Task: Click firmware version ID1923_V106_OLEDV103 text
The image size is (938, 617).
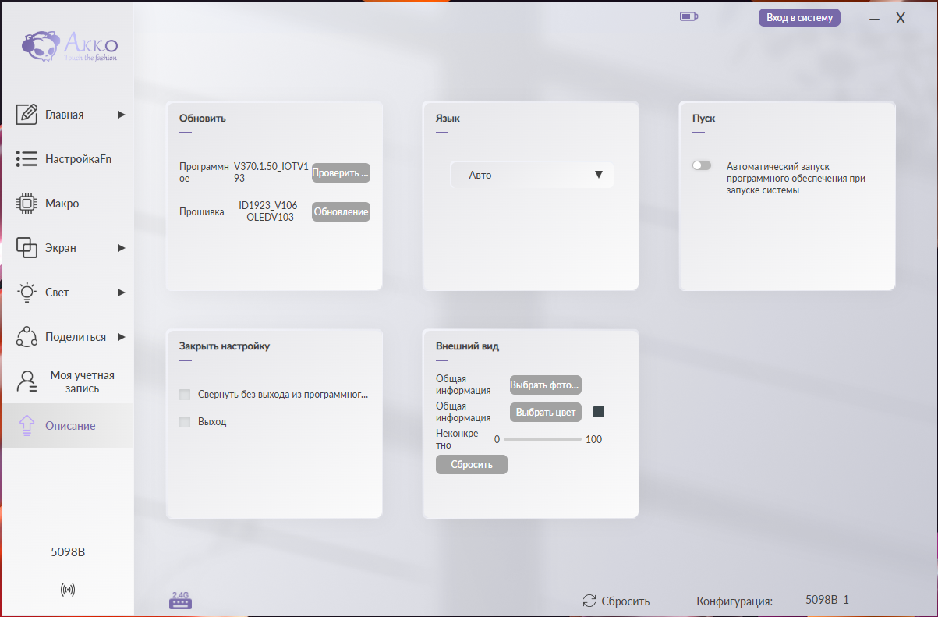Action: point(268,211)
